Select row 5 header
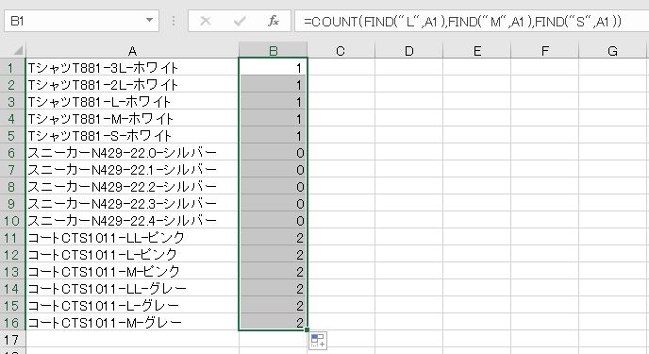 [x=12, y=135]
